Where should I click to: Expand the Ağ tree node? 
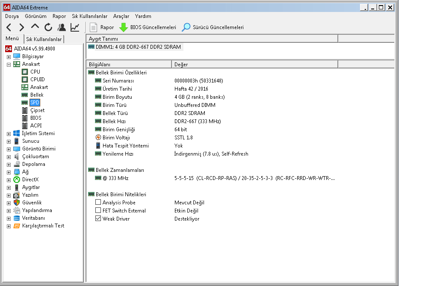click(x=9, y=172)
